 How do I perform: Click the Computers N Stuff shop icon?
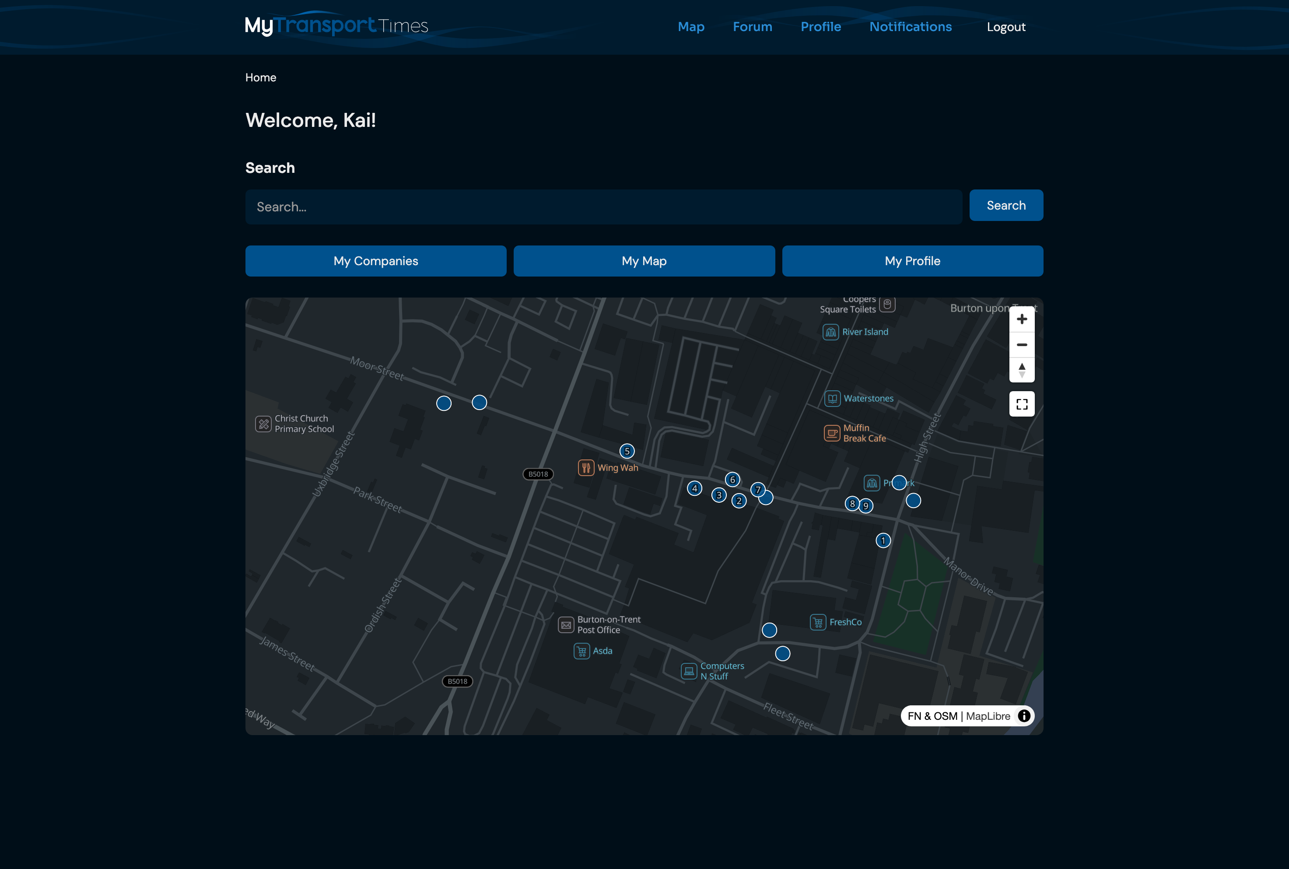689,671
